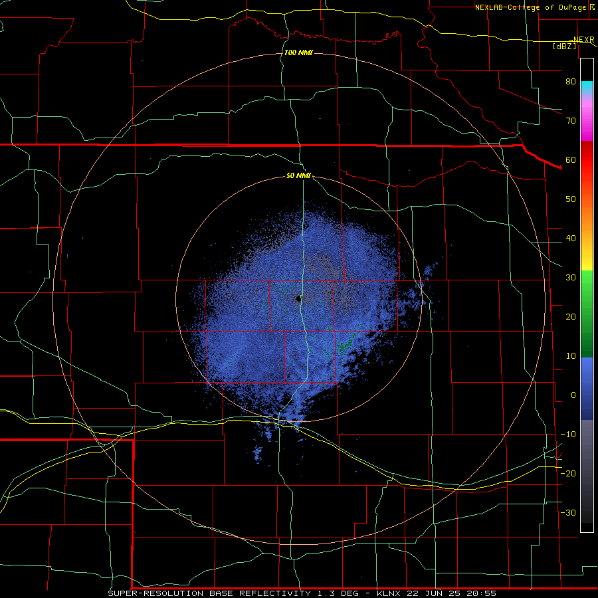Click the black radar site dot at center
Viewport: 598px width, 598px height.
click(298, 298)
